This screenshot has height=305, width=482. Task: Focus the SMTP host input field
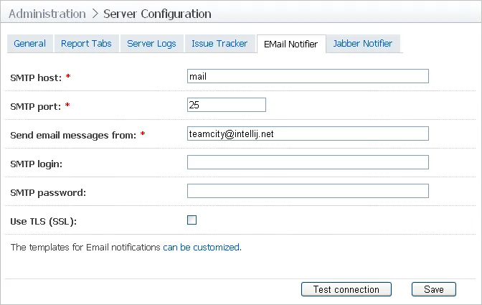307,76
